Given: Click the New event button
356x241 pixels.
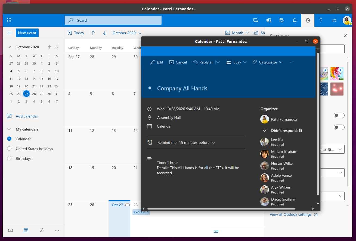Looking at the screenshot, I should [x=27, y=33].
